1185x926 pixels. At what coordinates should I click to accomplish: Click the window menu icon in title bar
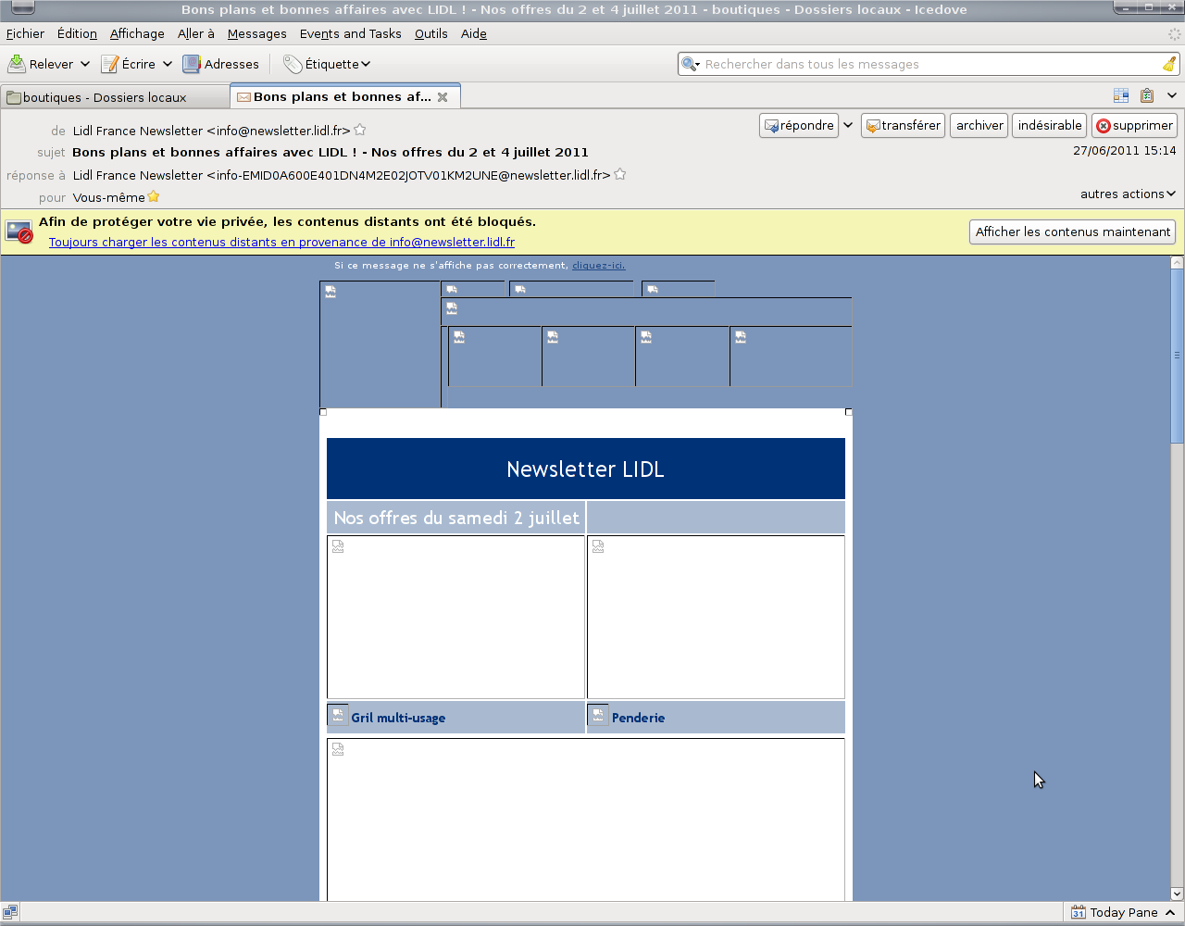tap(22, 8)
